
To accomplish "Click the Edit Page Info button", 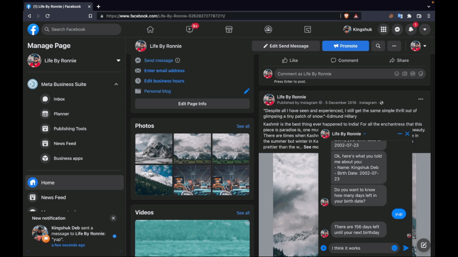I will [192, 104].
